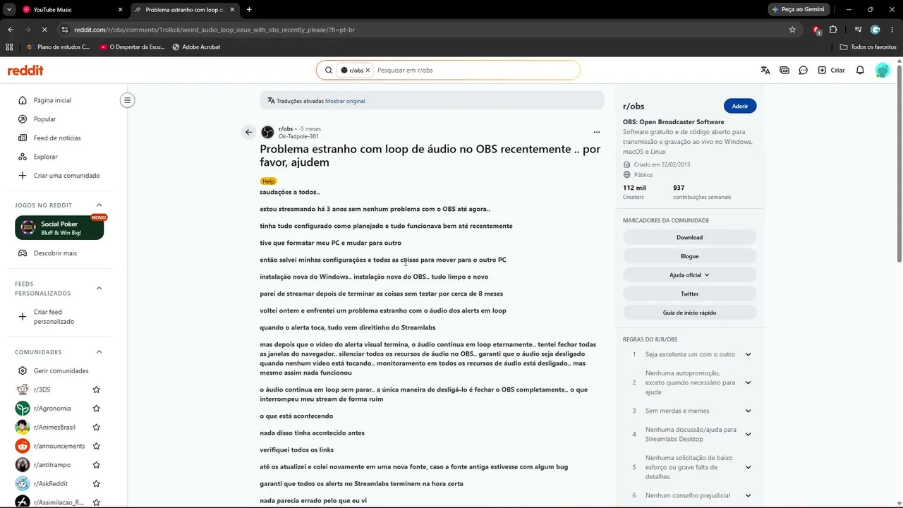
Task: Open the Download community bookmark
Action: tap(689, 238)
